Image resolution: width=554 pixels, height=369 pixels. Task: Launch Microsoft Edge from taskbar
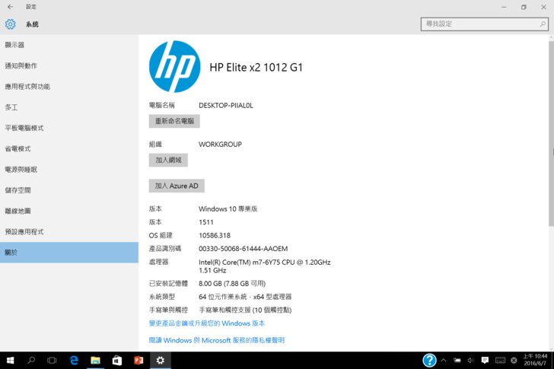[74, 360]
